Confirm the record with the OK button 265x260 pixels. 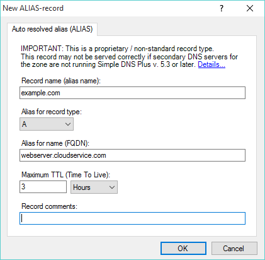point(183,249)
